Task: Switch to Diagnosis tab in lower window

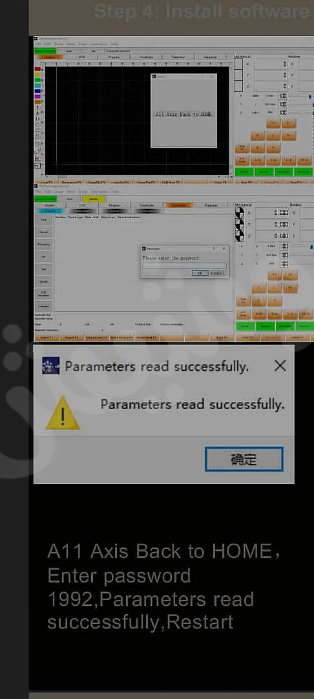Action: click(211, 206)
